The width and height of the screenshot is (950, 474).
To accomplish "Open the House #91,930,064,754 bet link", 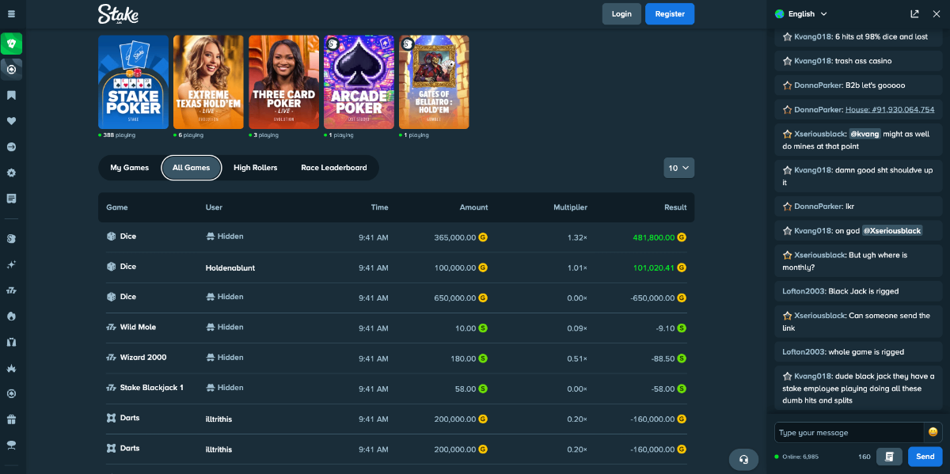I will (890, 109).
